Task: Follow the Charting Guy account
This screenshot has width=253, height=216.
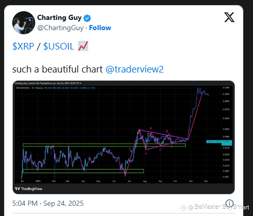Action: pyautogui.click(x=100, y=28)
